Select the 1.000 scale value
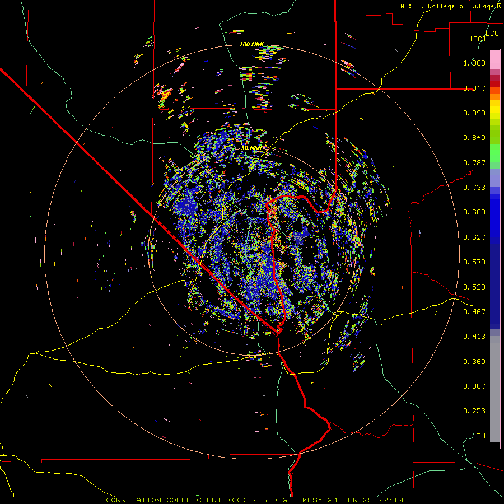The image size is (504, 504). 474,63
